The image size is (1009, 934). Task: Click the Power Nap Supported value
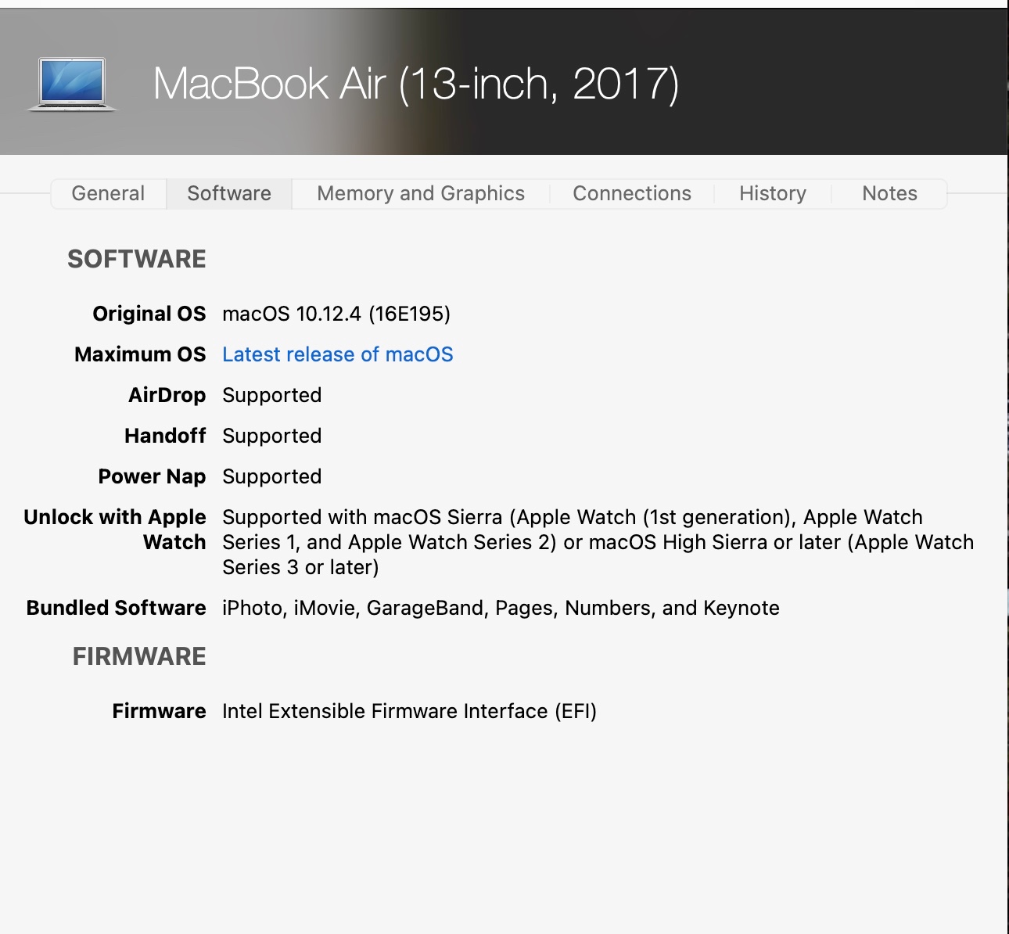point(272,476)
